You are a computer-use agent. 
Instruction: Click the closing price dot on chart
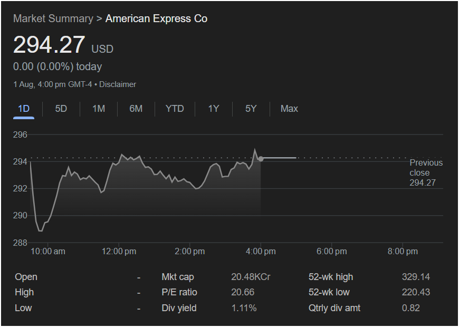coord(261,159)
